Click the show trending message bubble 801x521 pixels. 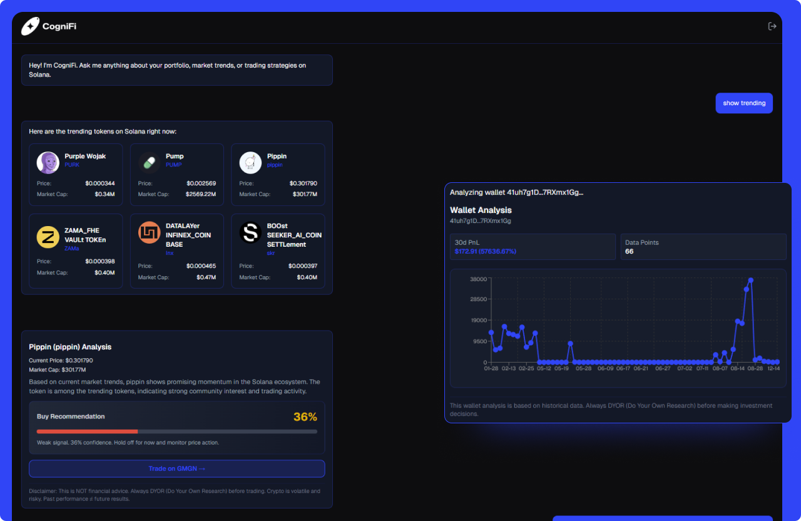pos(744,103)
